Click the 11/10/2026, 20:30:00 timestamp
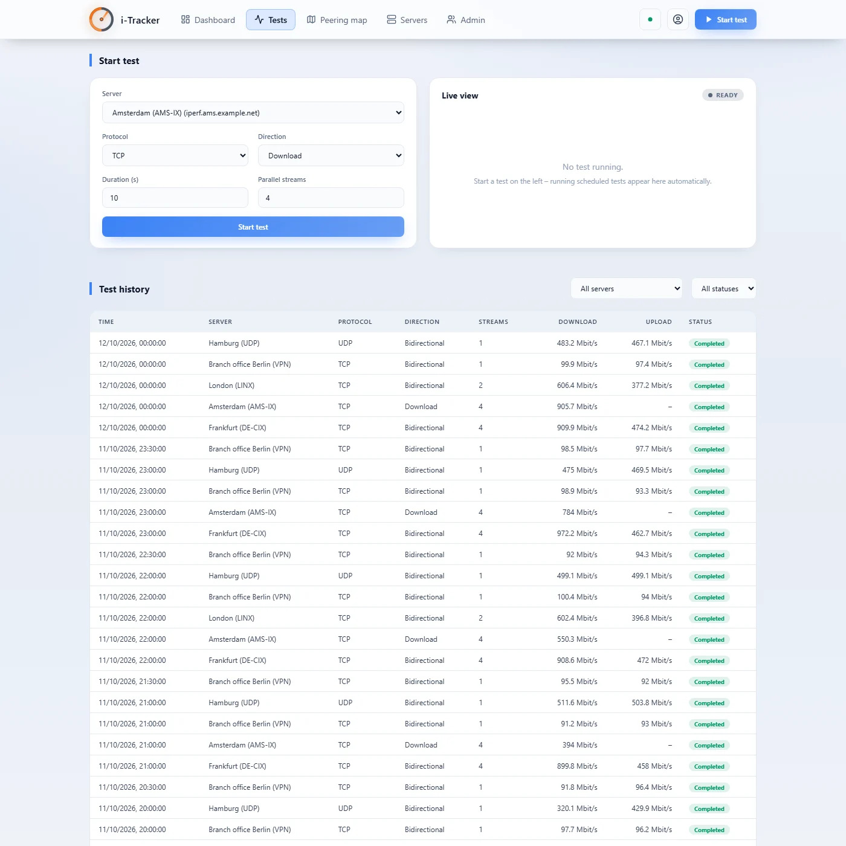The width and height of the screenshot is (846, 846). coord(132,787)
